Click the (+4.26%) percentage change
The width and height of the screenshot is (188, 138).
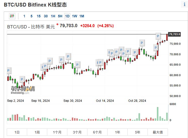(x=106, y=26)
